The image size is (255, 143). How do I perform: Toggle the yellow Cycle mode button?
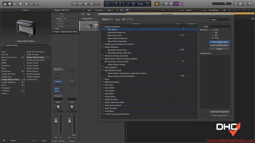(x=157, y=4)
